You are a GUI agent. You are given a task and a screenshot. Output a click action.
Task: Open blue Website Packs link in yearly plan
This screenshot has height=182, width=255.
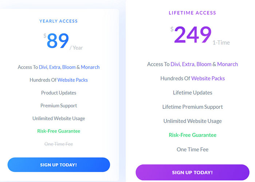[72, 80]
